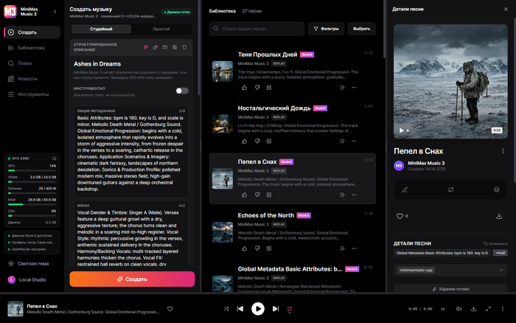Open the player's three-dot menu

[503, 309]
